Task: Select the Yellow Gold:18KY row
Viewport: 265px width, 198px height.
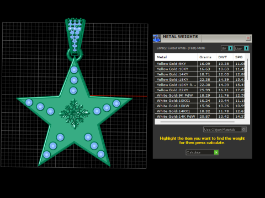Action: point(200,80)
